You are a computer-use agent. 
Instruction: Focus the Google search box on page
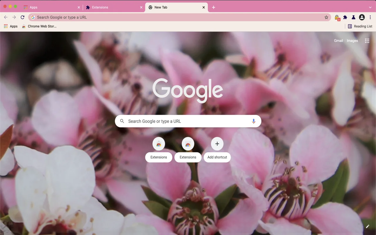(x=188, y=121)
